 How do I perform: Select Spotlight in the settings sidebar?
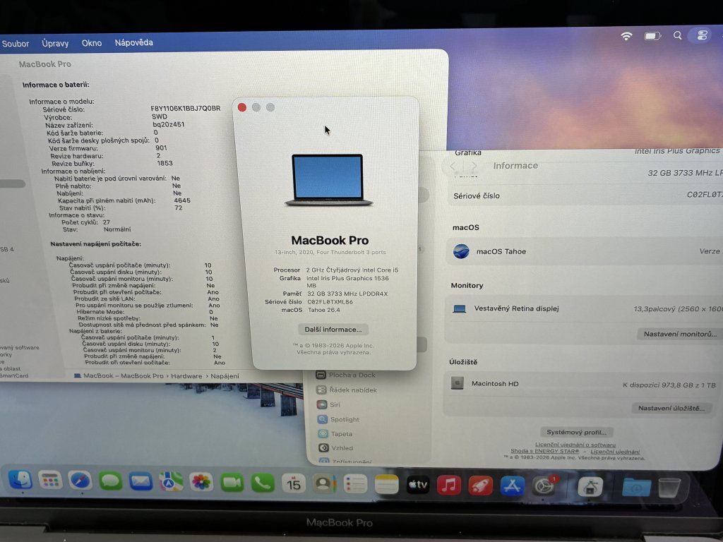click(345, 419)
